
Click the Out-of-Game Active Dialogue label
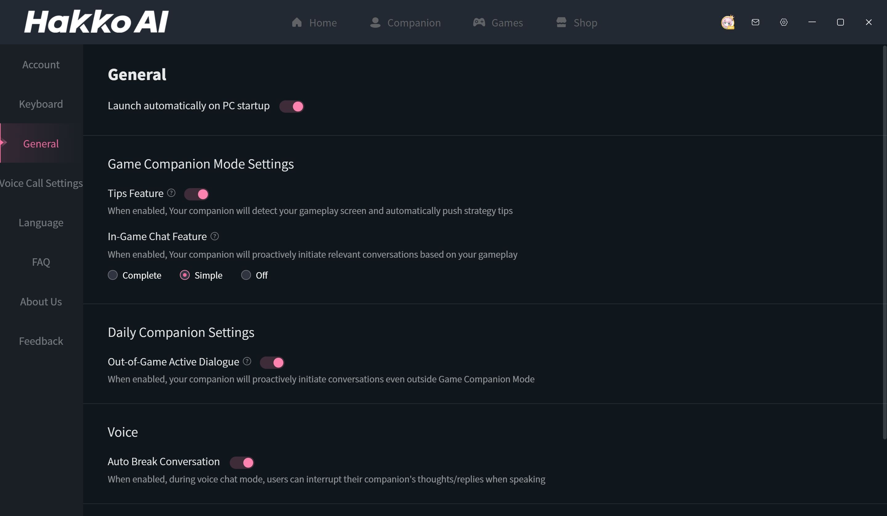[x=173, y=361]
